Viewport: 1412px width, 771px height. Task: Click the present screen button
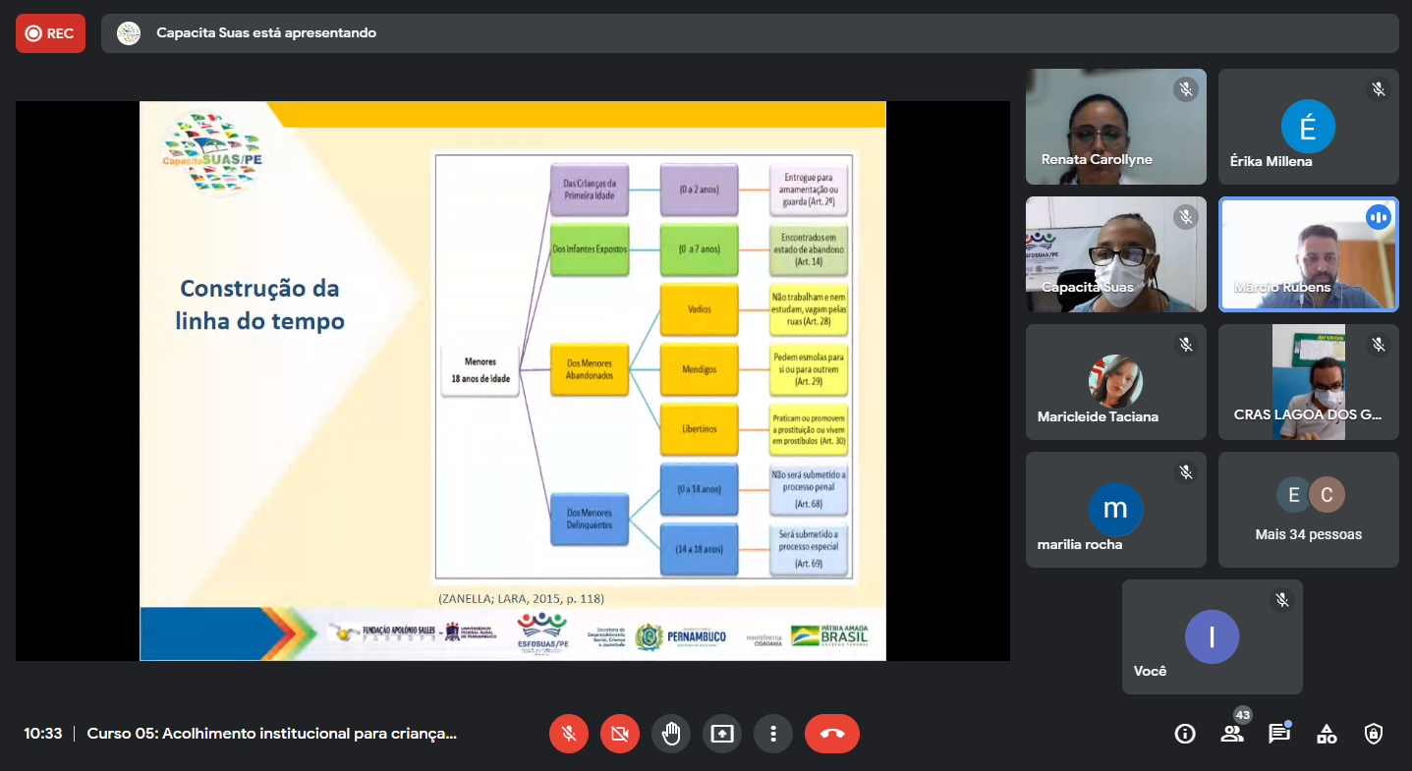pyautogui.click(x=722, y=734)
